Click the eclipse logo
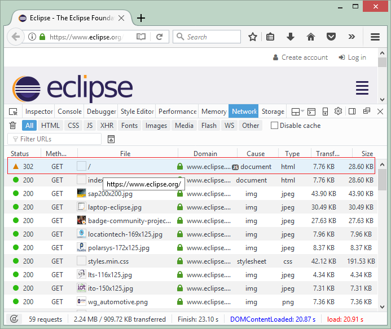Screen dimensions: 391x329 72,88
